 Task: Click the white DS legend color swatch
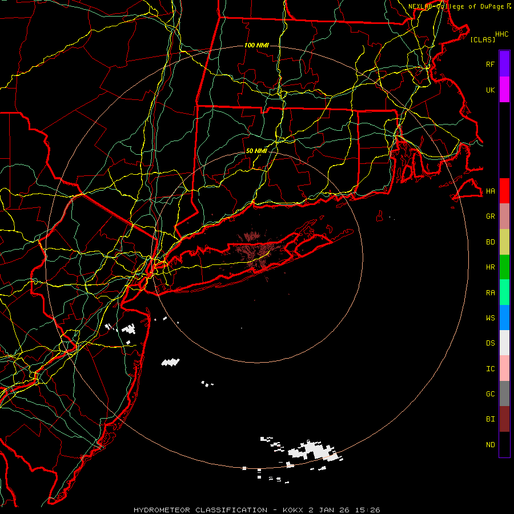coord(504,343)
